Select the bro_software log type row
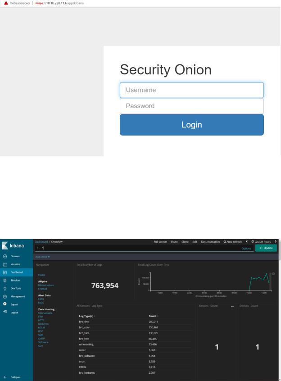Viewport: 281px width, 381px height. (135, 356)
